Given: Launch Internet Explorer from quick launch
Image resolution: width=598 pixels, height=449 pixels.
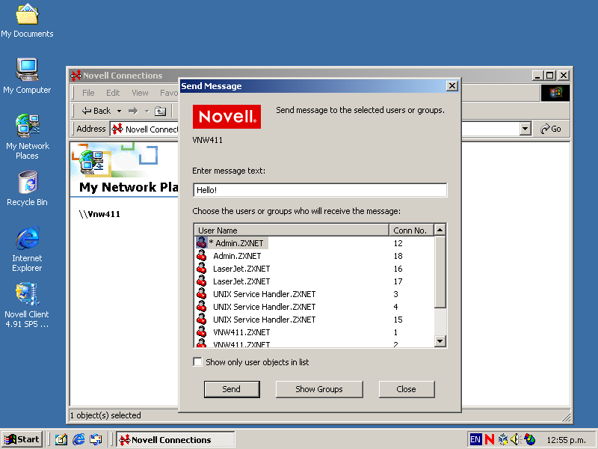Looking at the screenshot, I should (x=78, y=440).
